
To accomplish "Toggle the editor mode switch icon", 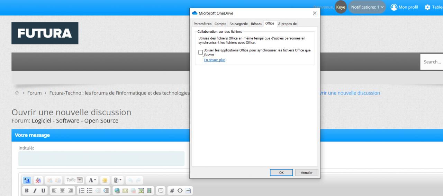I will pyautogui.click(x=27, y=180).
